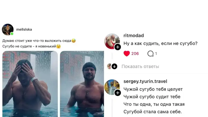Like ritmodad's comment with the red heart
Viewport: 208px width, 117px height.
point(127,54)
